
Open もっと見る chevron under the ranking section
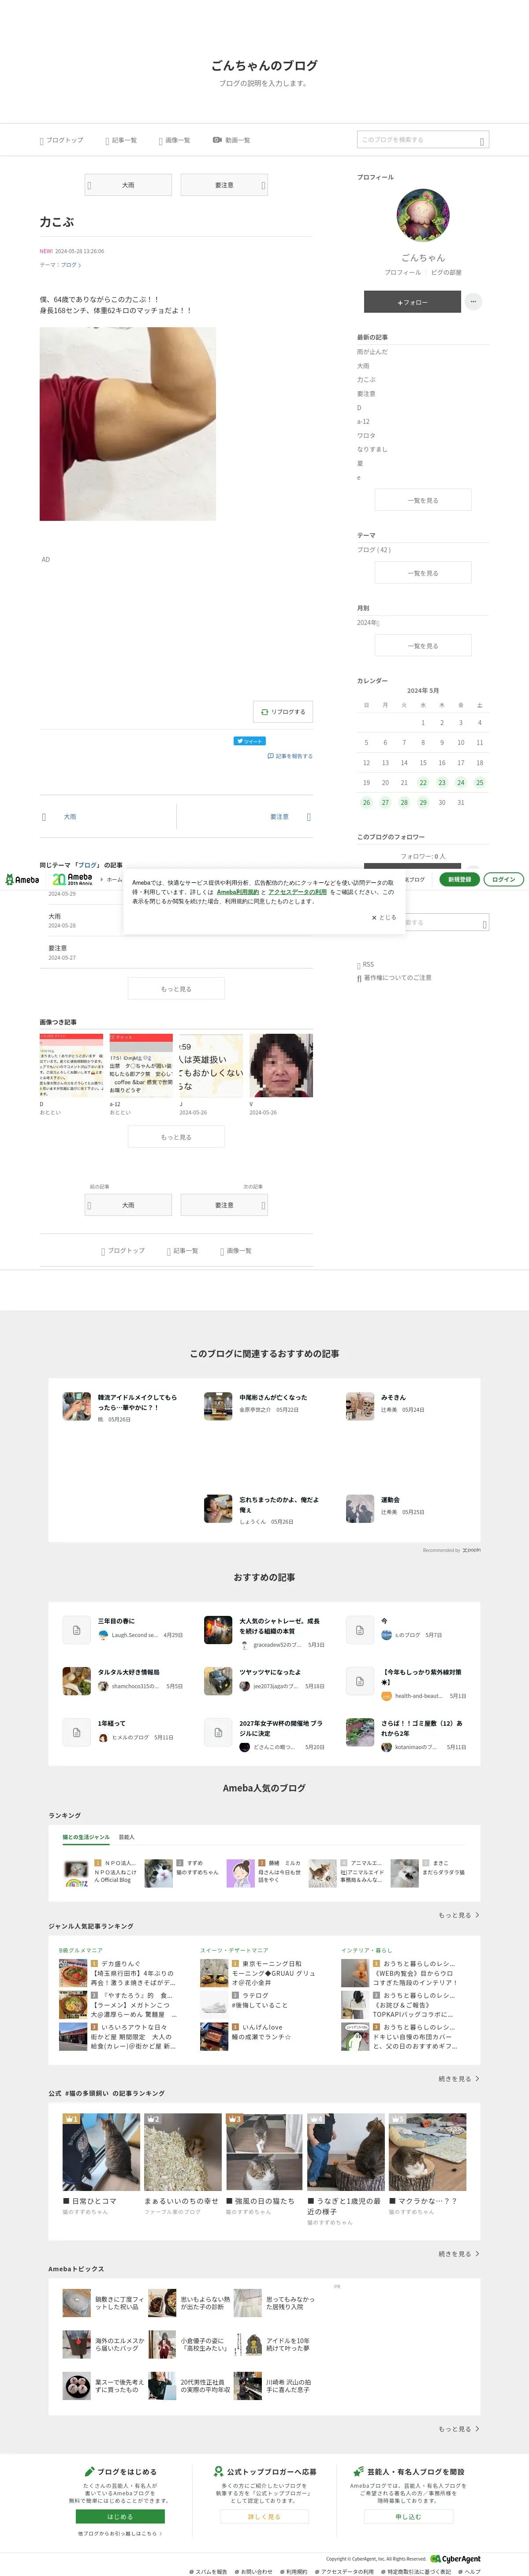coord(458,1915)
